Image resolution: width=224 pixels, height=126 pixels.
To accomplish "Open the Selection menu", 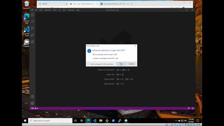I will point(48,10).
